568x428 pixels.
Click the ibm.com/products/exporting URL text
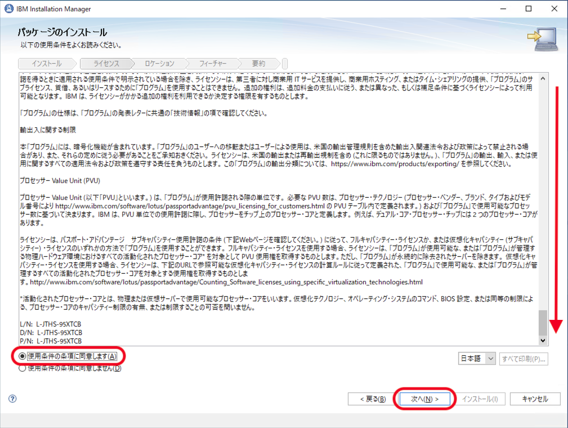[395, 164]
